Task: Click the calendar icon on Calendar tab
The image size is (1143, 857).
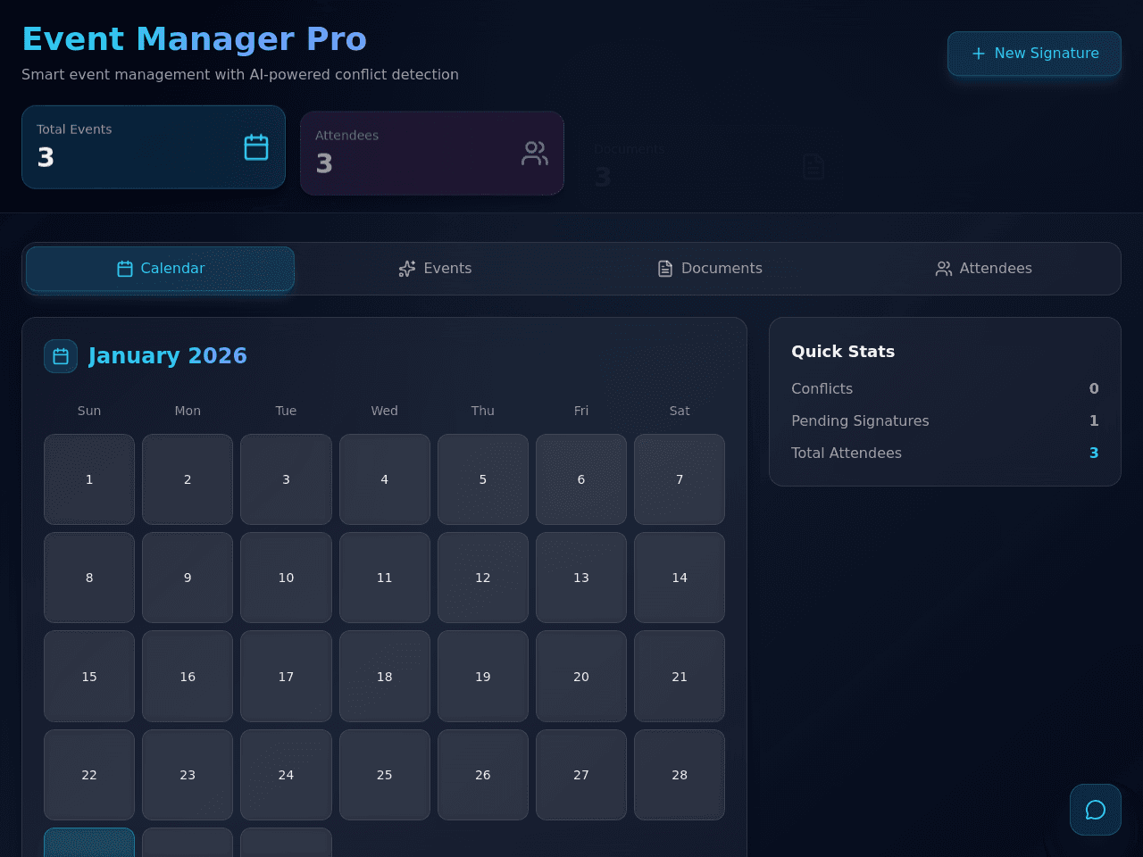Action: point(125,269)
